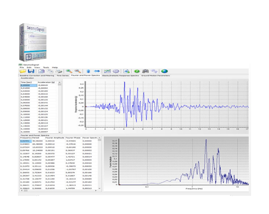Click the globe icon in toolbar
The width and height of the screenshot is (269, 214).
tap(165, 71)
